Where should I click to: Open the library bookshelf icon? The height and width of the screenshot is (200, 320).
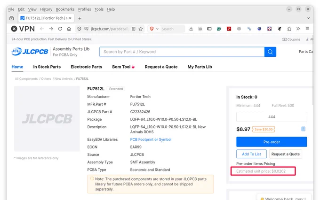(200, 29)
